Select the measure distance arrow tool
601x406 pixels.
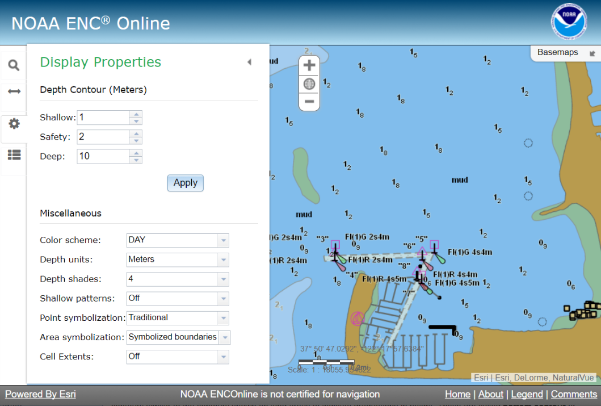14,91
